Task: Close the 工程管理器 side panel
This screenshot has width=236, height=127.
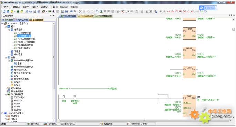Action: coord(53,15)
